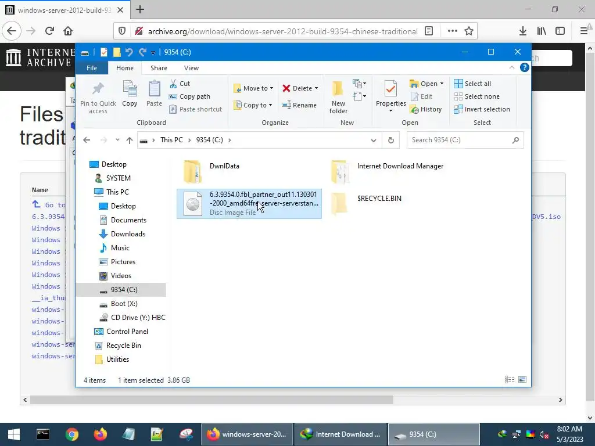Click Select all in ribbon
Screen dimensions: 595x446
(472, 84)
